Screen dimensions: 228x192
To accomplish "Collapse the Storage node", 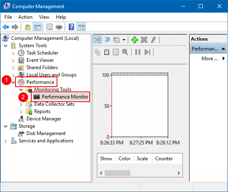I will click(x=6, y=127).
